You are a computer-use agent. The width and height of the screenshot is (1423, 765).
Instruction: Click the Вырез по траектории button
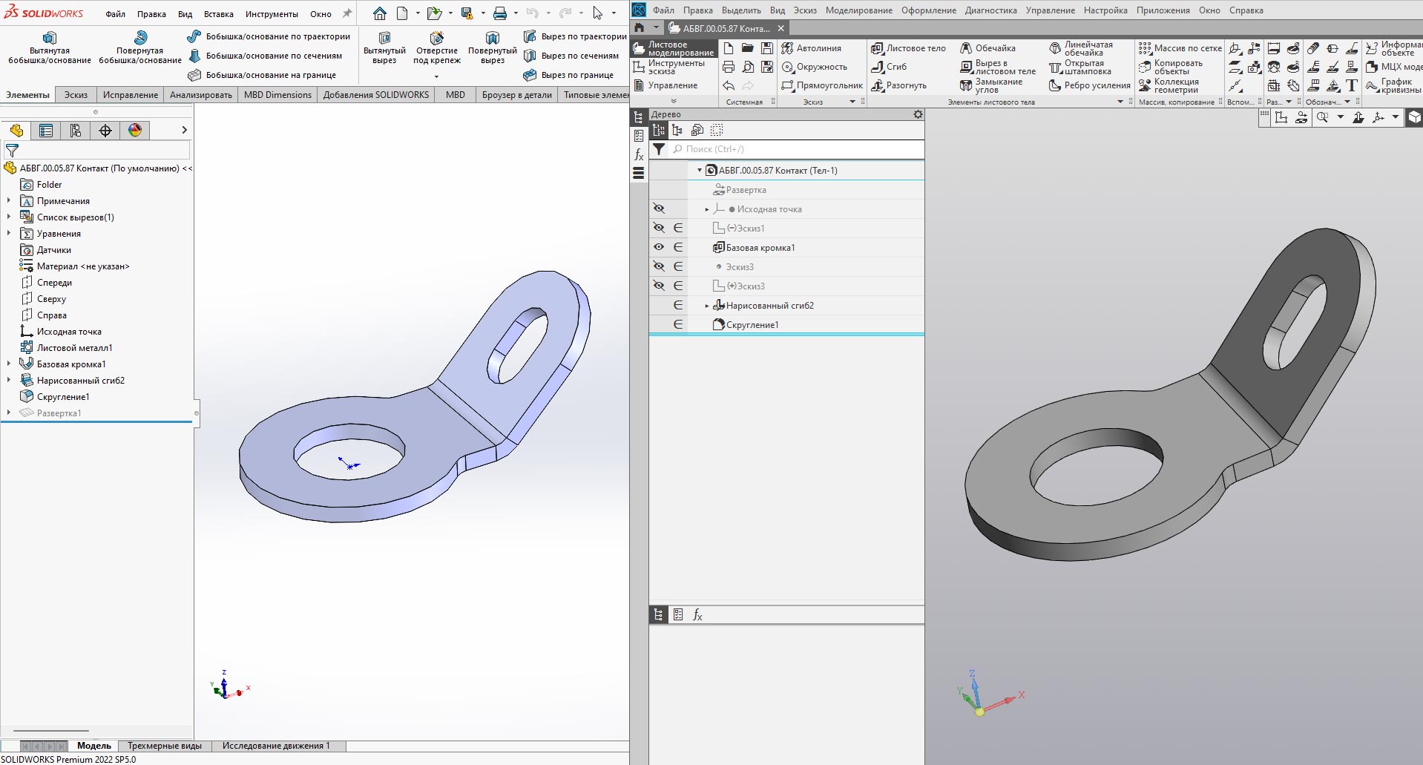575,36
